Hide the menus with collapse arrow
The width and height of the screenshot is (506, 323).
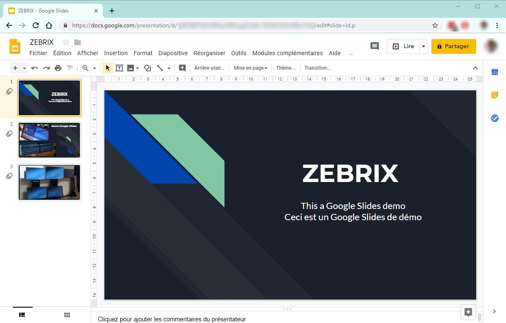point(475,68)
